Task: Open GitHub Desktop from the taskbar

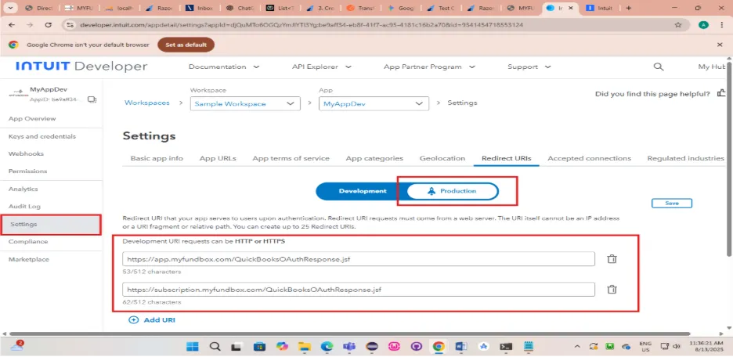Action: (x=416, y=347)
